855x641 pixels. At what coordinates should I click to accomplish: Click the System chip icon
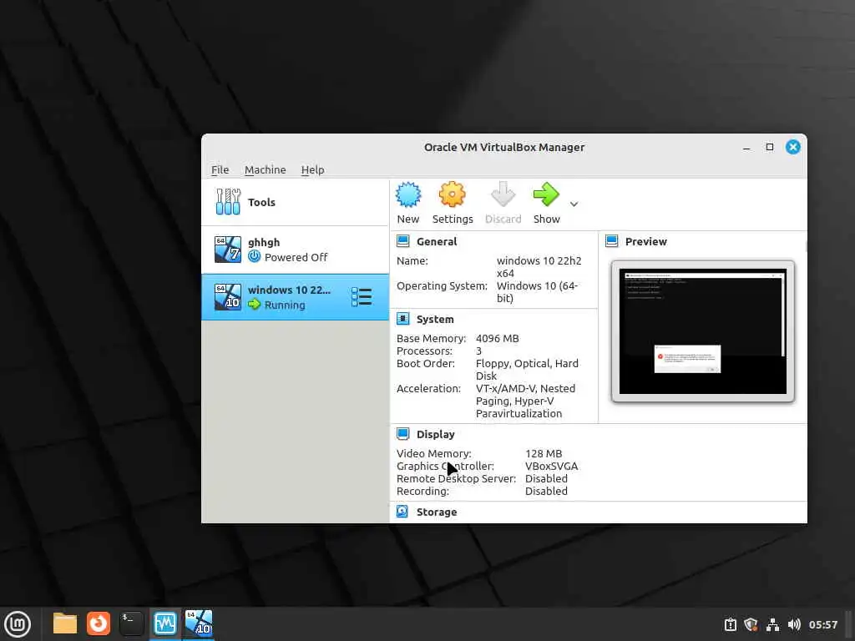[403, 319]
